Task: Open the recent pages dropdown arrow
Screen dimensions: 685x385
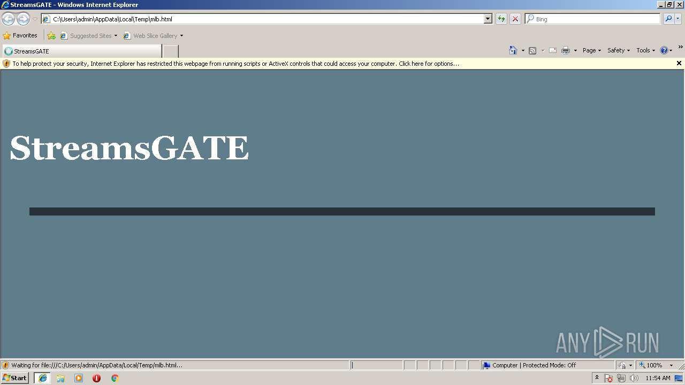Action: 35,19
